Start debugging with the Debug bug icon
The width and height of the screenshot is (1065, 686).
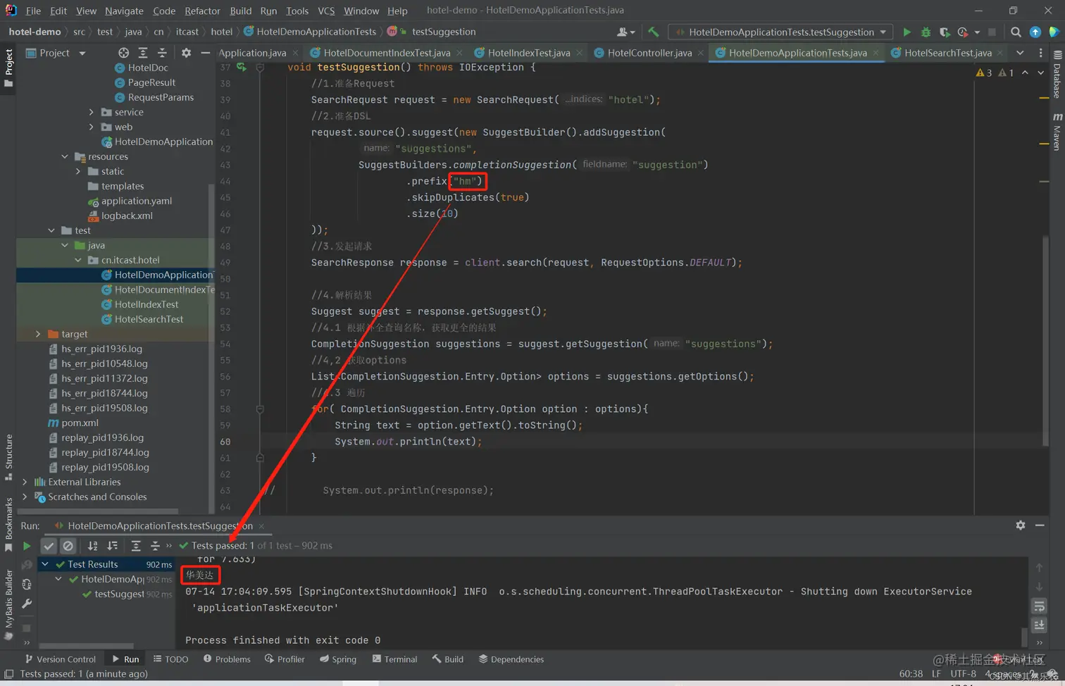coord(926,32)
